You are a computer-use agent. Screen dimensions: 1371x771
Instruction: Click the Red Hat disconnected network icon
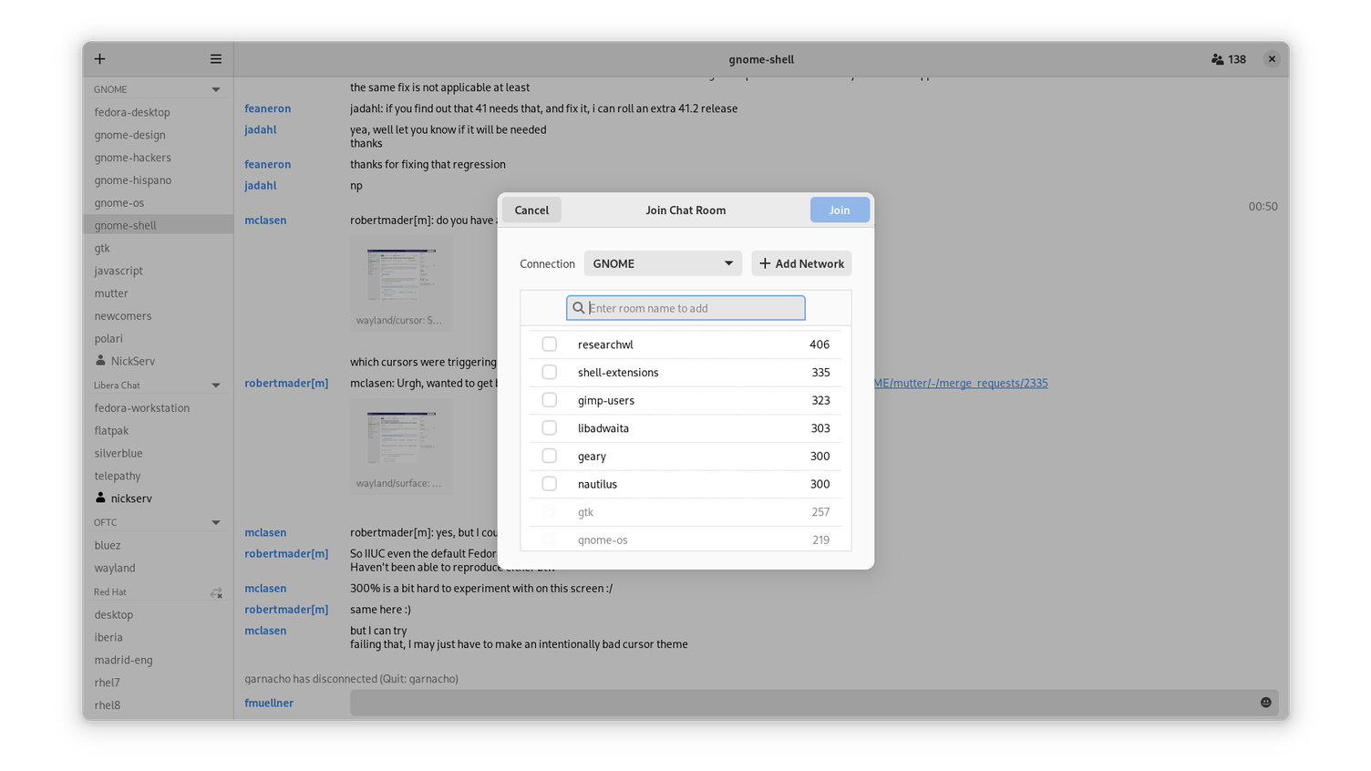click(x=216, y=592)
